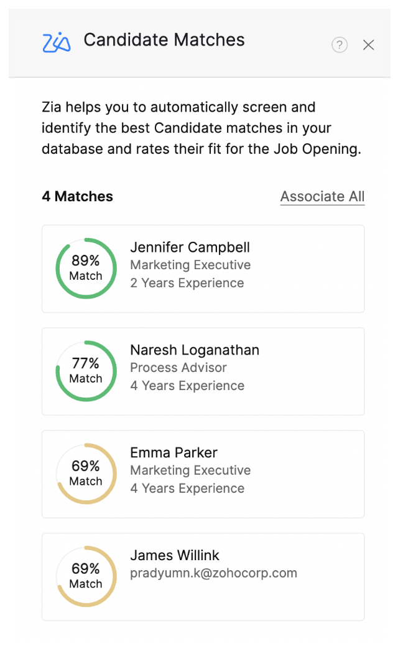
Task: Click Jennifer's 2 Years Experience text
Action: pos(187,283)
